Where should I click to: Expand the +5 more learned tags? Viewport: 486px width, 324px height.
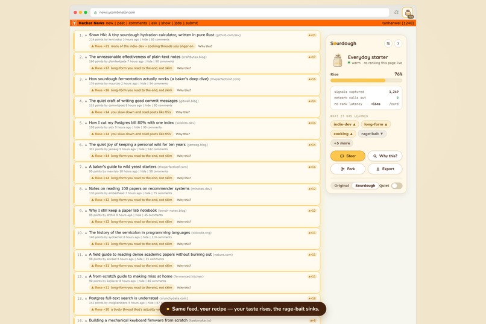(341, 143)
